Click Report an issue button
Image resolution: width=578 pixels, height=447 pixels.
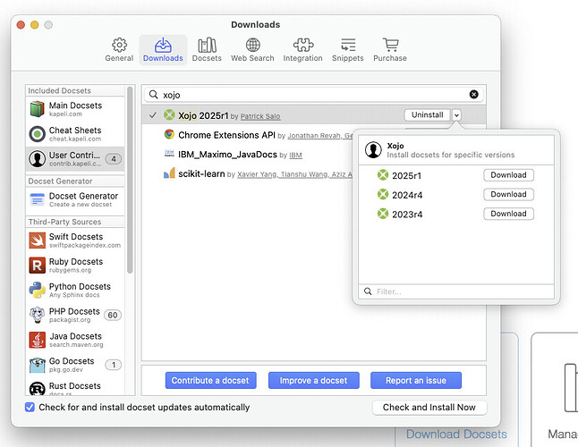(x=416, y=380)
